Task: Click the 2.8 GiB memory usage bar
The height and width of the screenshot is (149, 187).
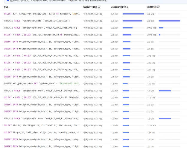Action: (169, 21)
